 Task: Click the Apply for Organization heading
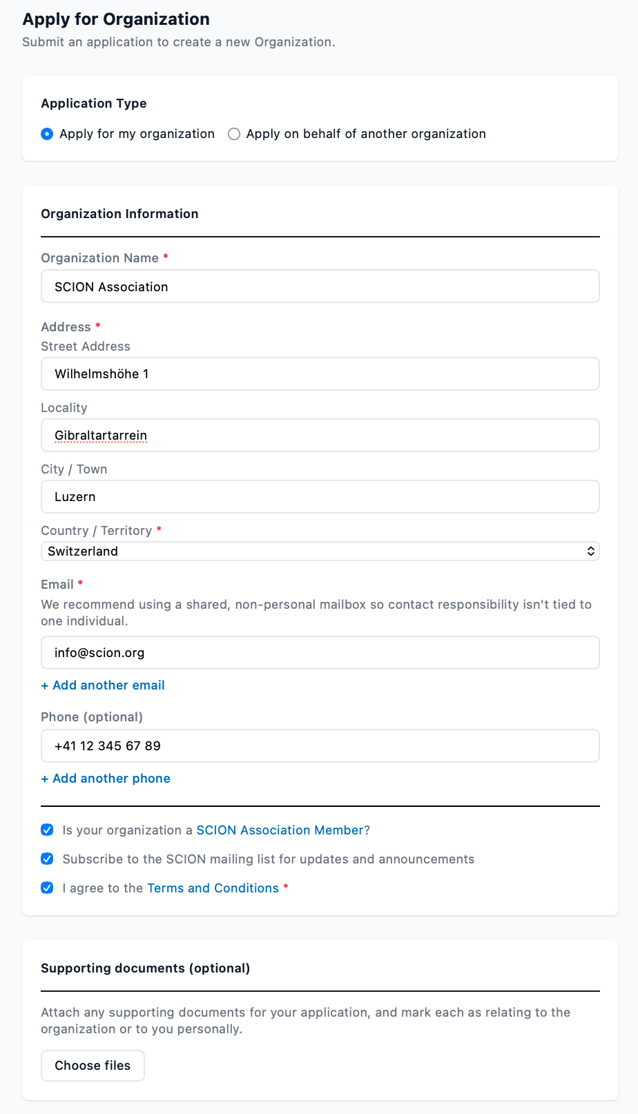point(116,19)
